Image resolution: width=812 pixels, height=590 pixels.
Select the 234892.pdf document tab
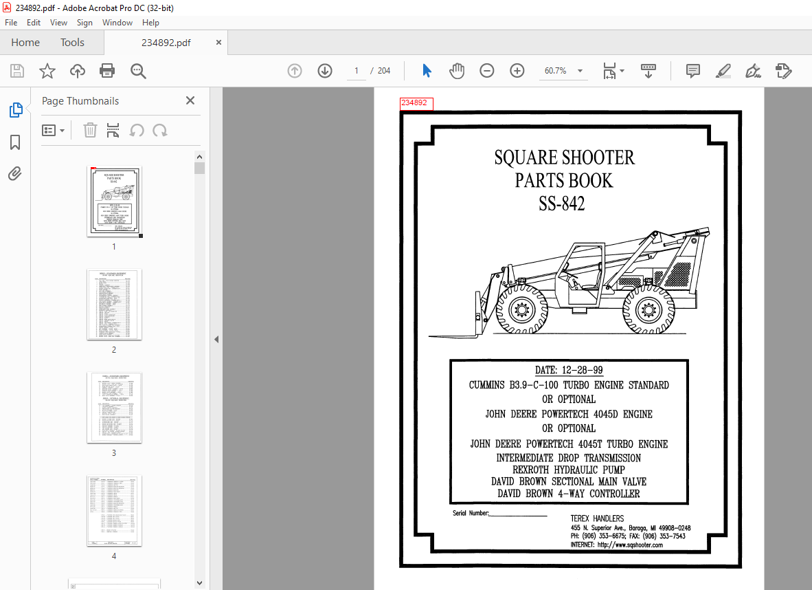[x=166, y=43]
